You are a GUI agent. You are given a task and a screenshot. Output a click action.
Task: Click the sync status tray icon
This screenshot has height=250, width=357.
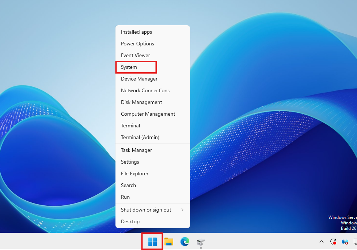(x=333, y=242)
